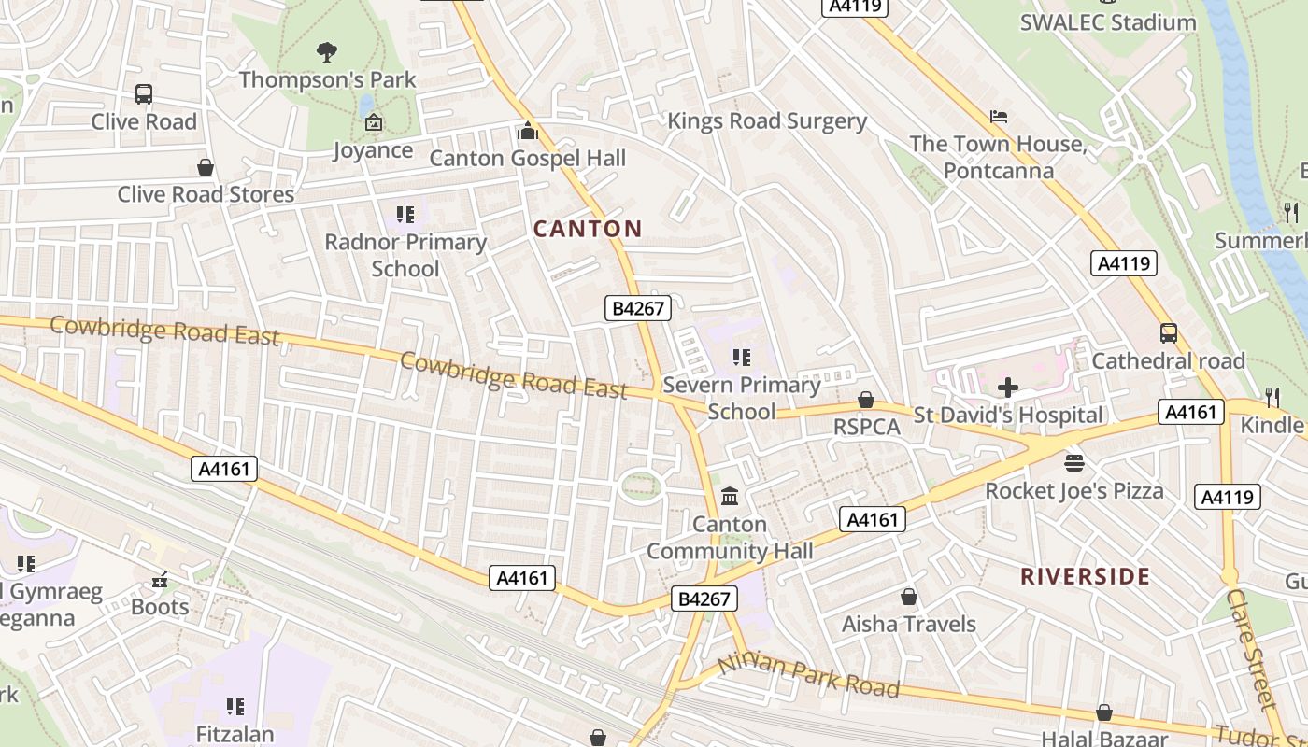Select the Aisha Travels shop icon
The height and width of the screenshot is (747, 1308).
(x=909, y=597)
